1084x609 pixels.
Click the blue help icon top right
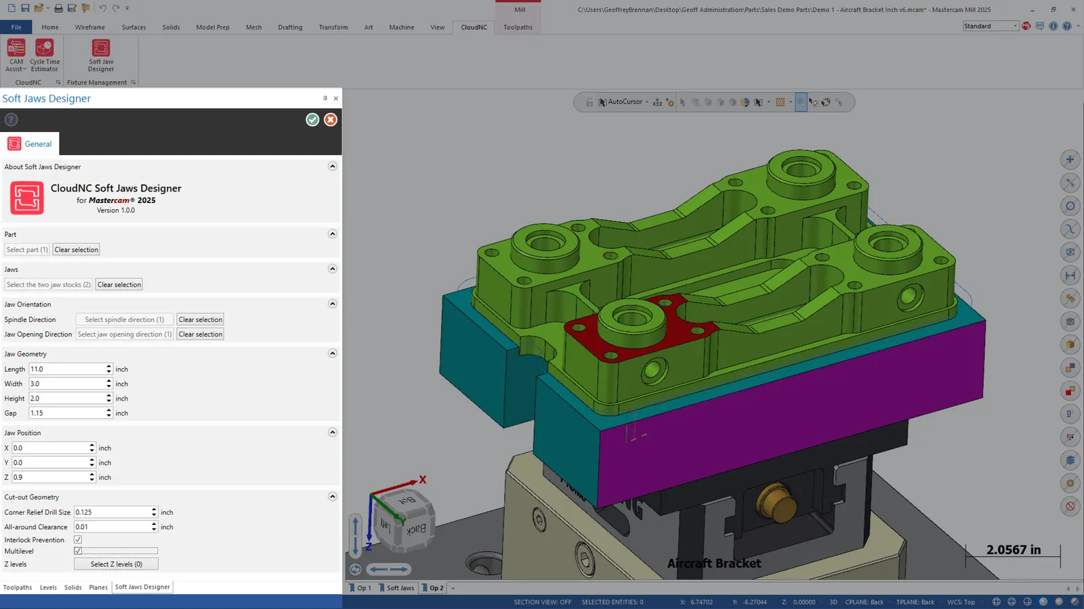click(1067, 26)
